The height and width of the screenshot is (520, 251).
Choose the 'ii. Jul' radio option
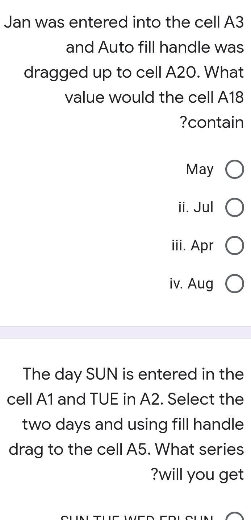point(234,208)
